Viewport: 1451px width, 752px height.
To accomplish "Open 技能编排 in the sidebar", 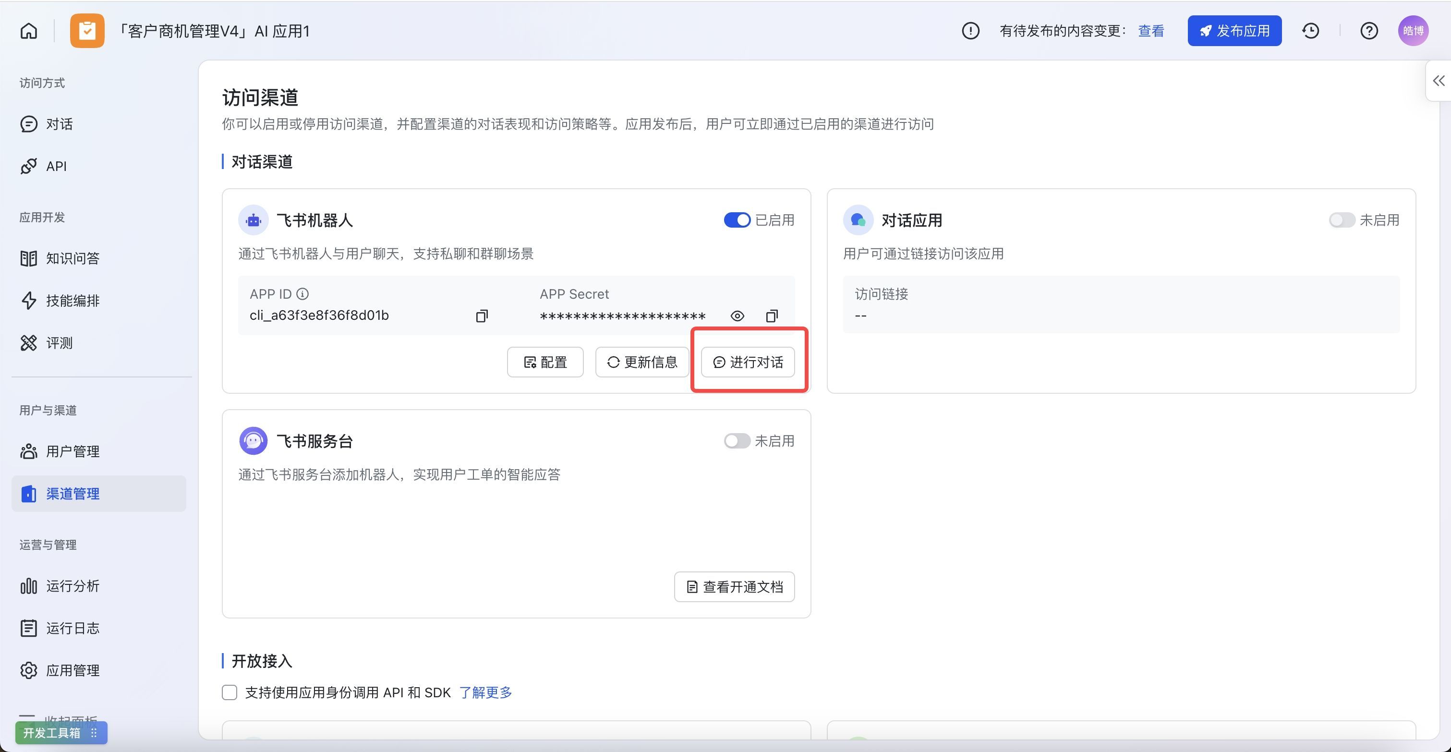I will tap(98, 300).
